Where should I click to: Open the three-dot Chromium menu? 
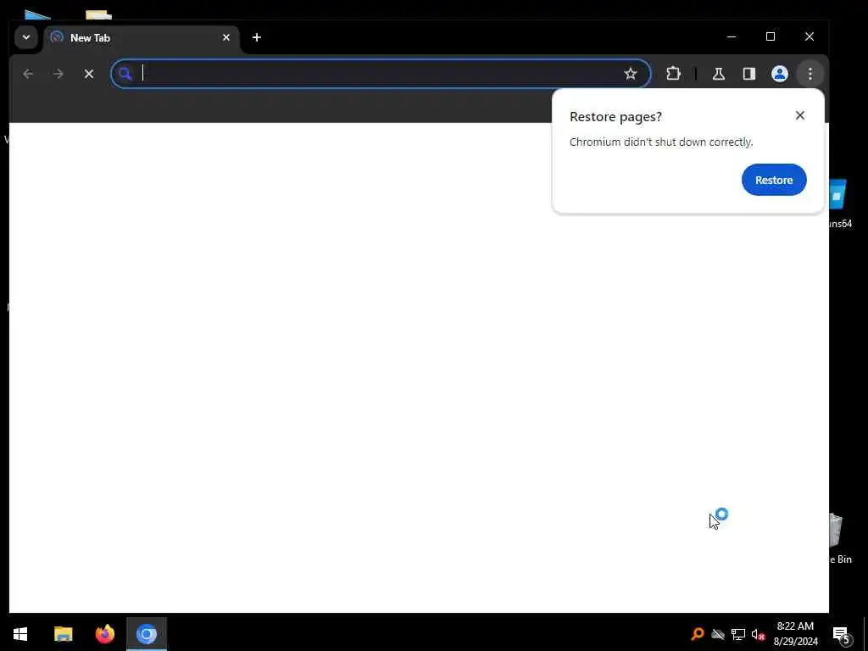pos(810,74)
